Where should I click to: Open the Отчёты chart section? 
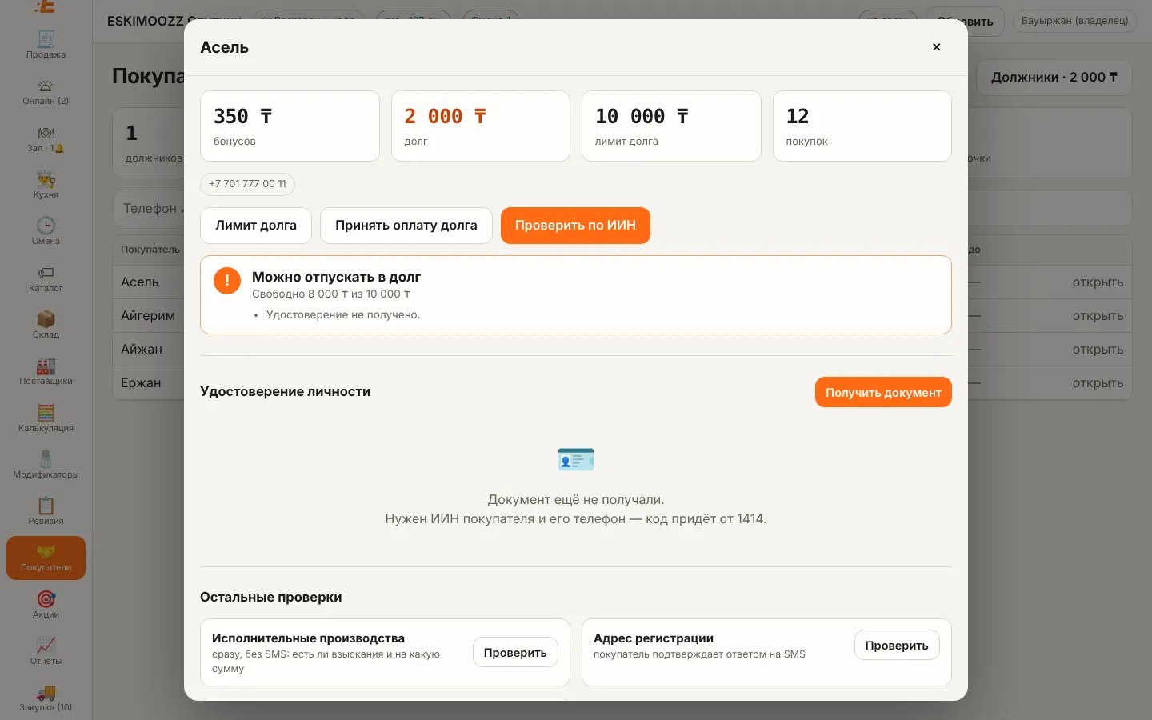tap(46, 650)
